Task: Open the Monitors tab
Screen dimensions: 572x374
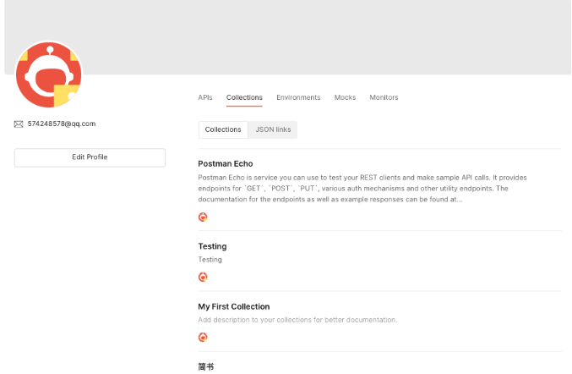Action: pyautogui.click(x=384, y=97)
